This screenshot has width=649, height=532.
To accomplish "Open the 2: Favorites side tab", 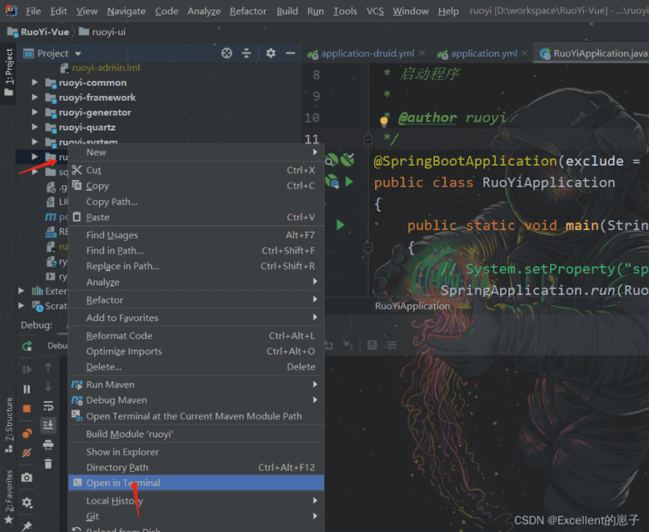I will 8,496.
